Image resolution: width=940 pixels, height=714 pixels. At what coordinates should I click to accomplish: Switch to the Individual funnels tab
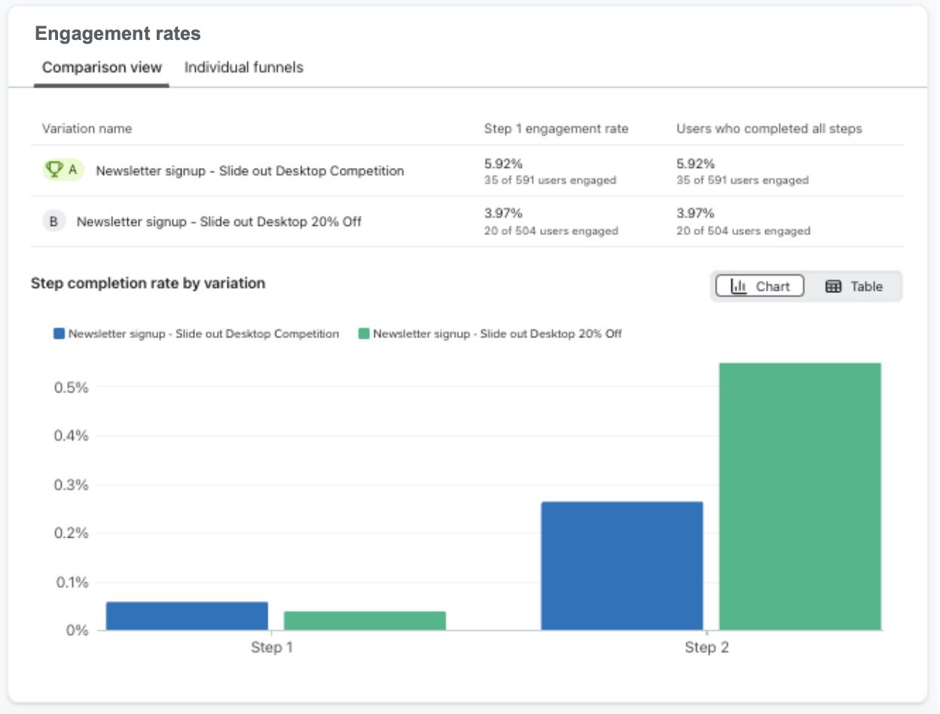point(243,68)
